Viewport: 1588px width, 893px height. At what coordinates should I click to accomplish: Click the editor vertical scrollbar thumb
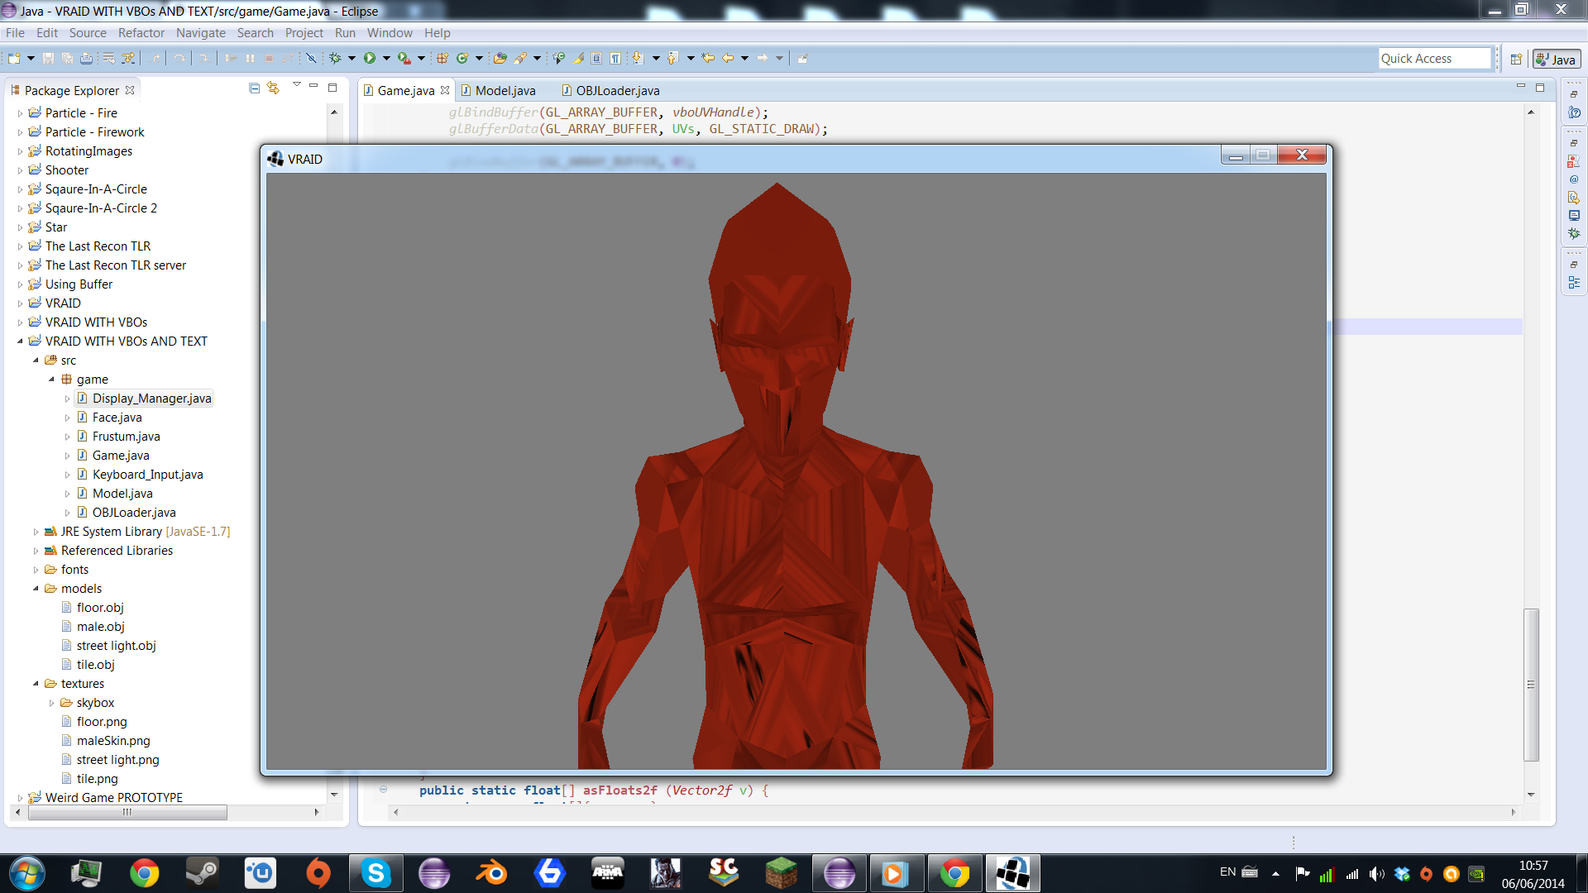pyautogui.click(x=1531, y=685)
